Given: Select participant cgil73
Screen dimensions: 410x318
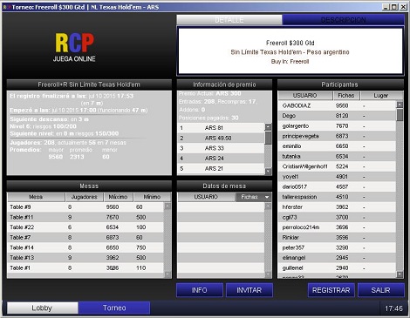Looking at the screenshot, I should tap(338, 217).
